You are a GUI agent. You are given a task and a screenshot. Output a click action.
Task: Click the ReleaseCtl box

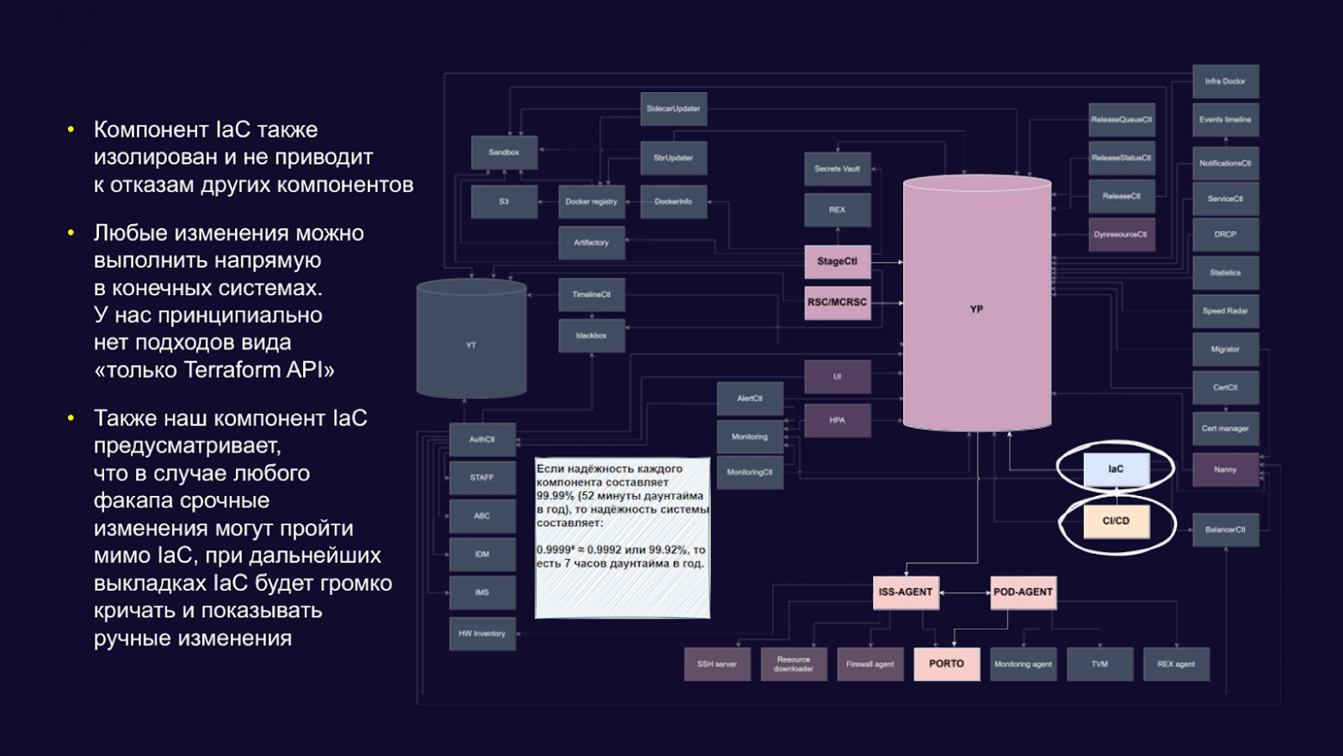pos(1122,196)
